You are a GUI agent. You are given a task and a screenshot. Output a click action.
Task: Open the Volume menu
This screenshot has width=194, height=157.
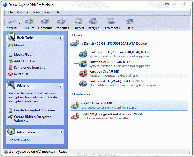click(x=22, y=12)
